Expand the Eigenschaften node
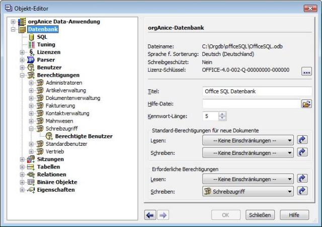This screenshot has height=227, width=322. (22, 190)
